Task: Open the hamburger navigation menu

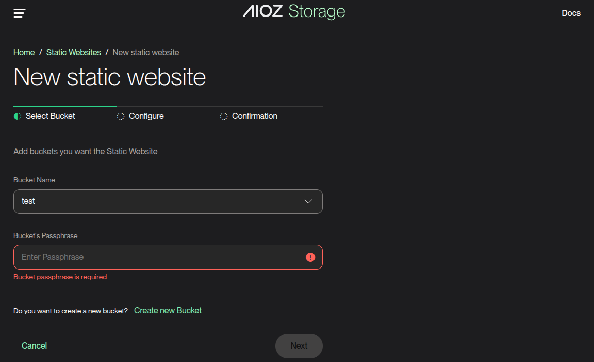Action: pos(20,13)
